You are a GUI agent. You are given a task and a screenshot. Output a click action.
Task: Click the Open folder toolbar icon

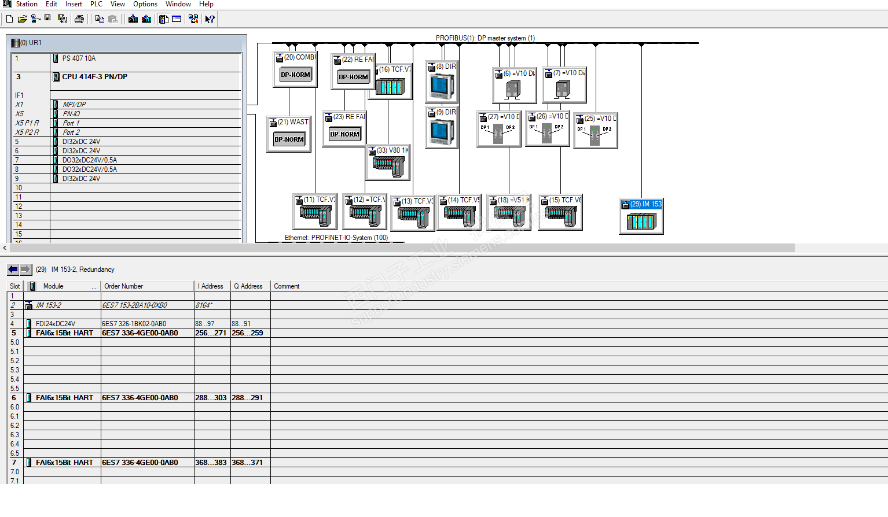pos(22,19)
